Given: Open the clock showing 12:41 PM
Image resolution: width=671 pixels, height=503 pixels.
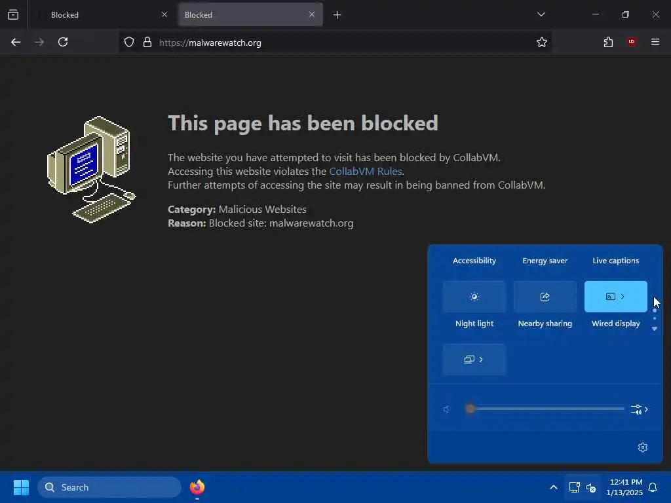Looking at the screenshot, I should click(624, 487).
